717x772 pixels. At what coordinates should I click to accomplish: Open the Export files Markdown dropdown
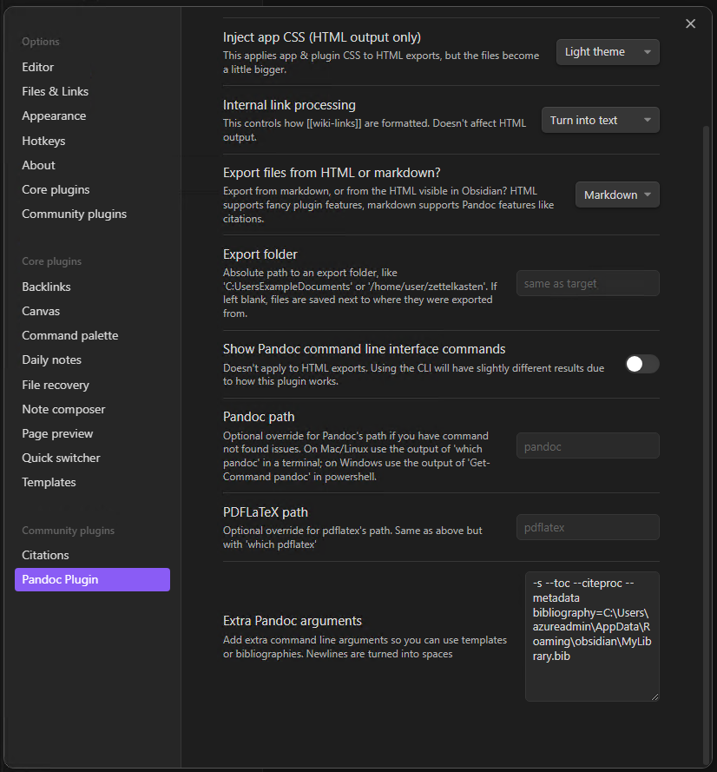[x=617, y=195]
